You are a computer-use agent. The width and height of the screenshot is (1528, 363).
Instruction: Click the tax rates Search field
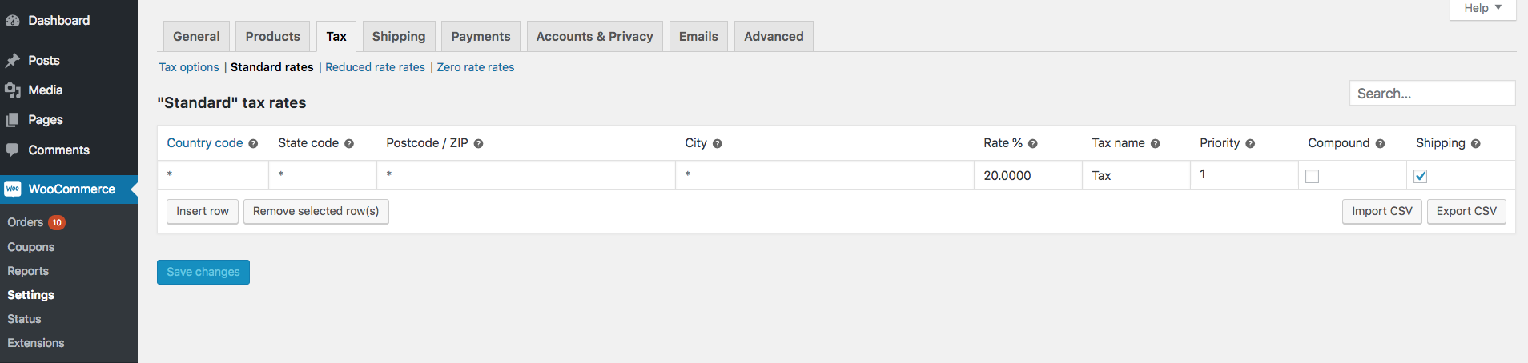click(x=1432, y=94)
